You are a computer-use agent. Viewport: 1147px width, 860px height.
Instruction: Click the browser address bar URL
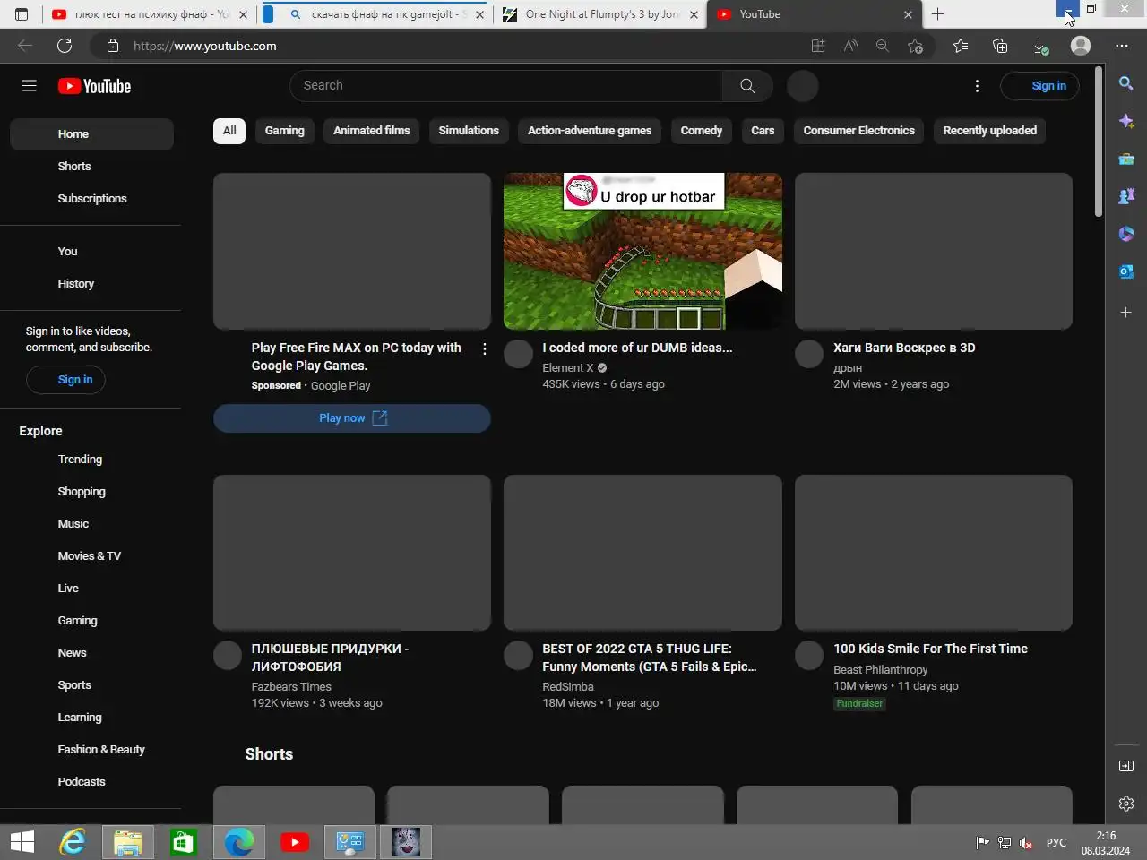[205, 46]
